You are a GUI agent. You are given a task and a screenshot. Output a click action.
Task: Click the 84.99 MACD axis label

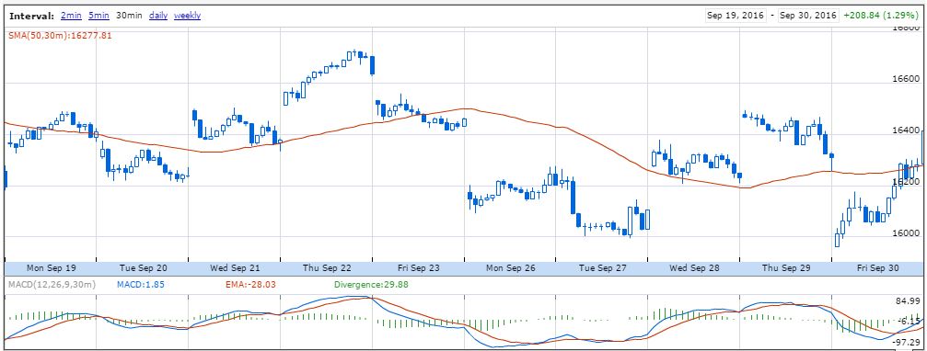click(908, 301)
